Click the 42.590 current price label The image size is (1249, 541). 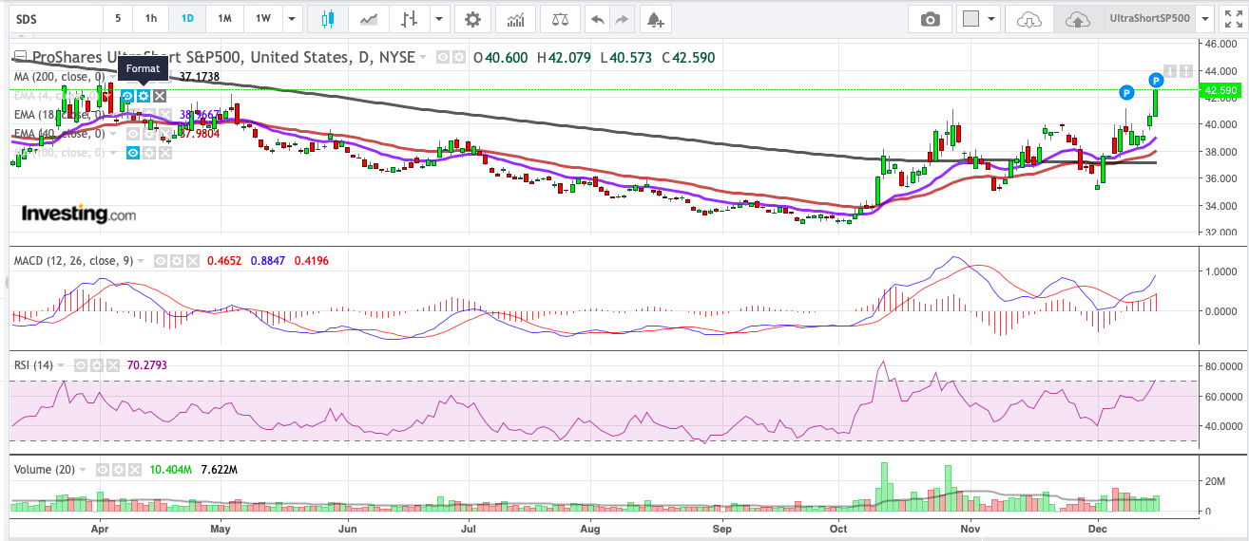(x=1220, y=91)
